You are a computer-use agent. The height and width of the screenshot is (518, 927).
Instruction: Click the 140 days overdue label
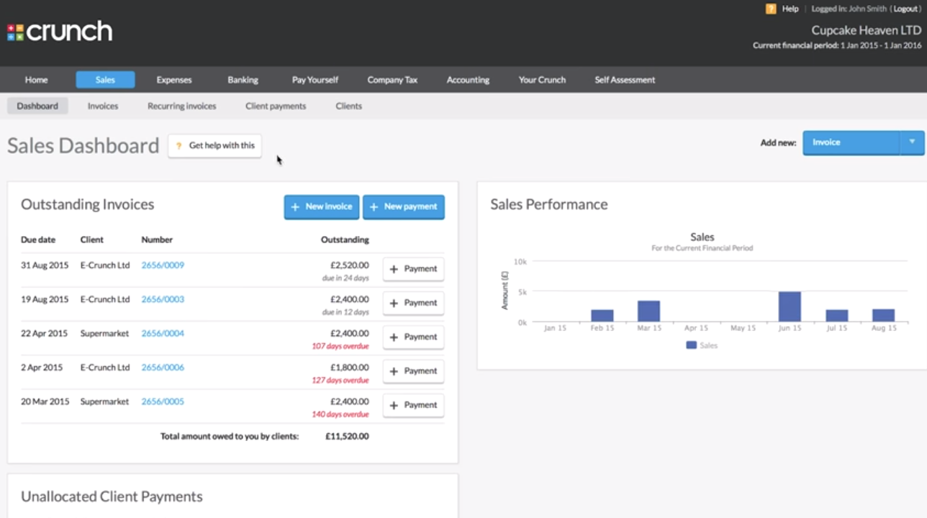coord(340,414)
